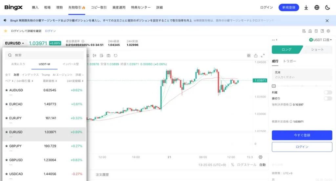Select the ロング button
This screenshot has width=336, height=181.
point(287,49)
